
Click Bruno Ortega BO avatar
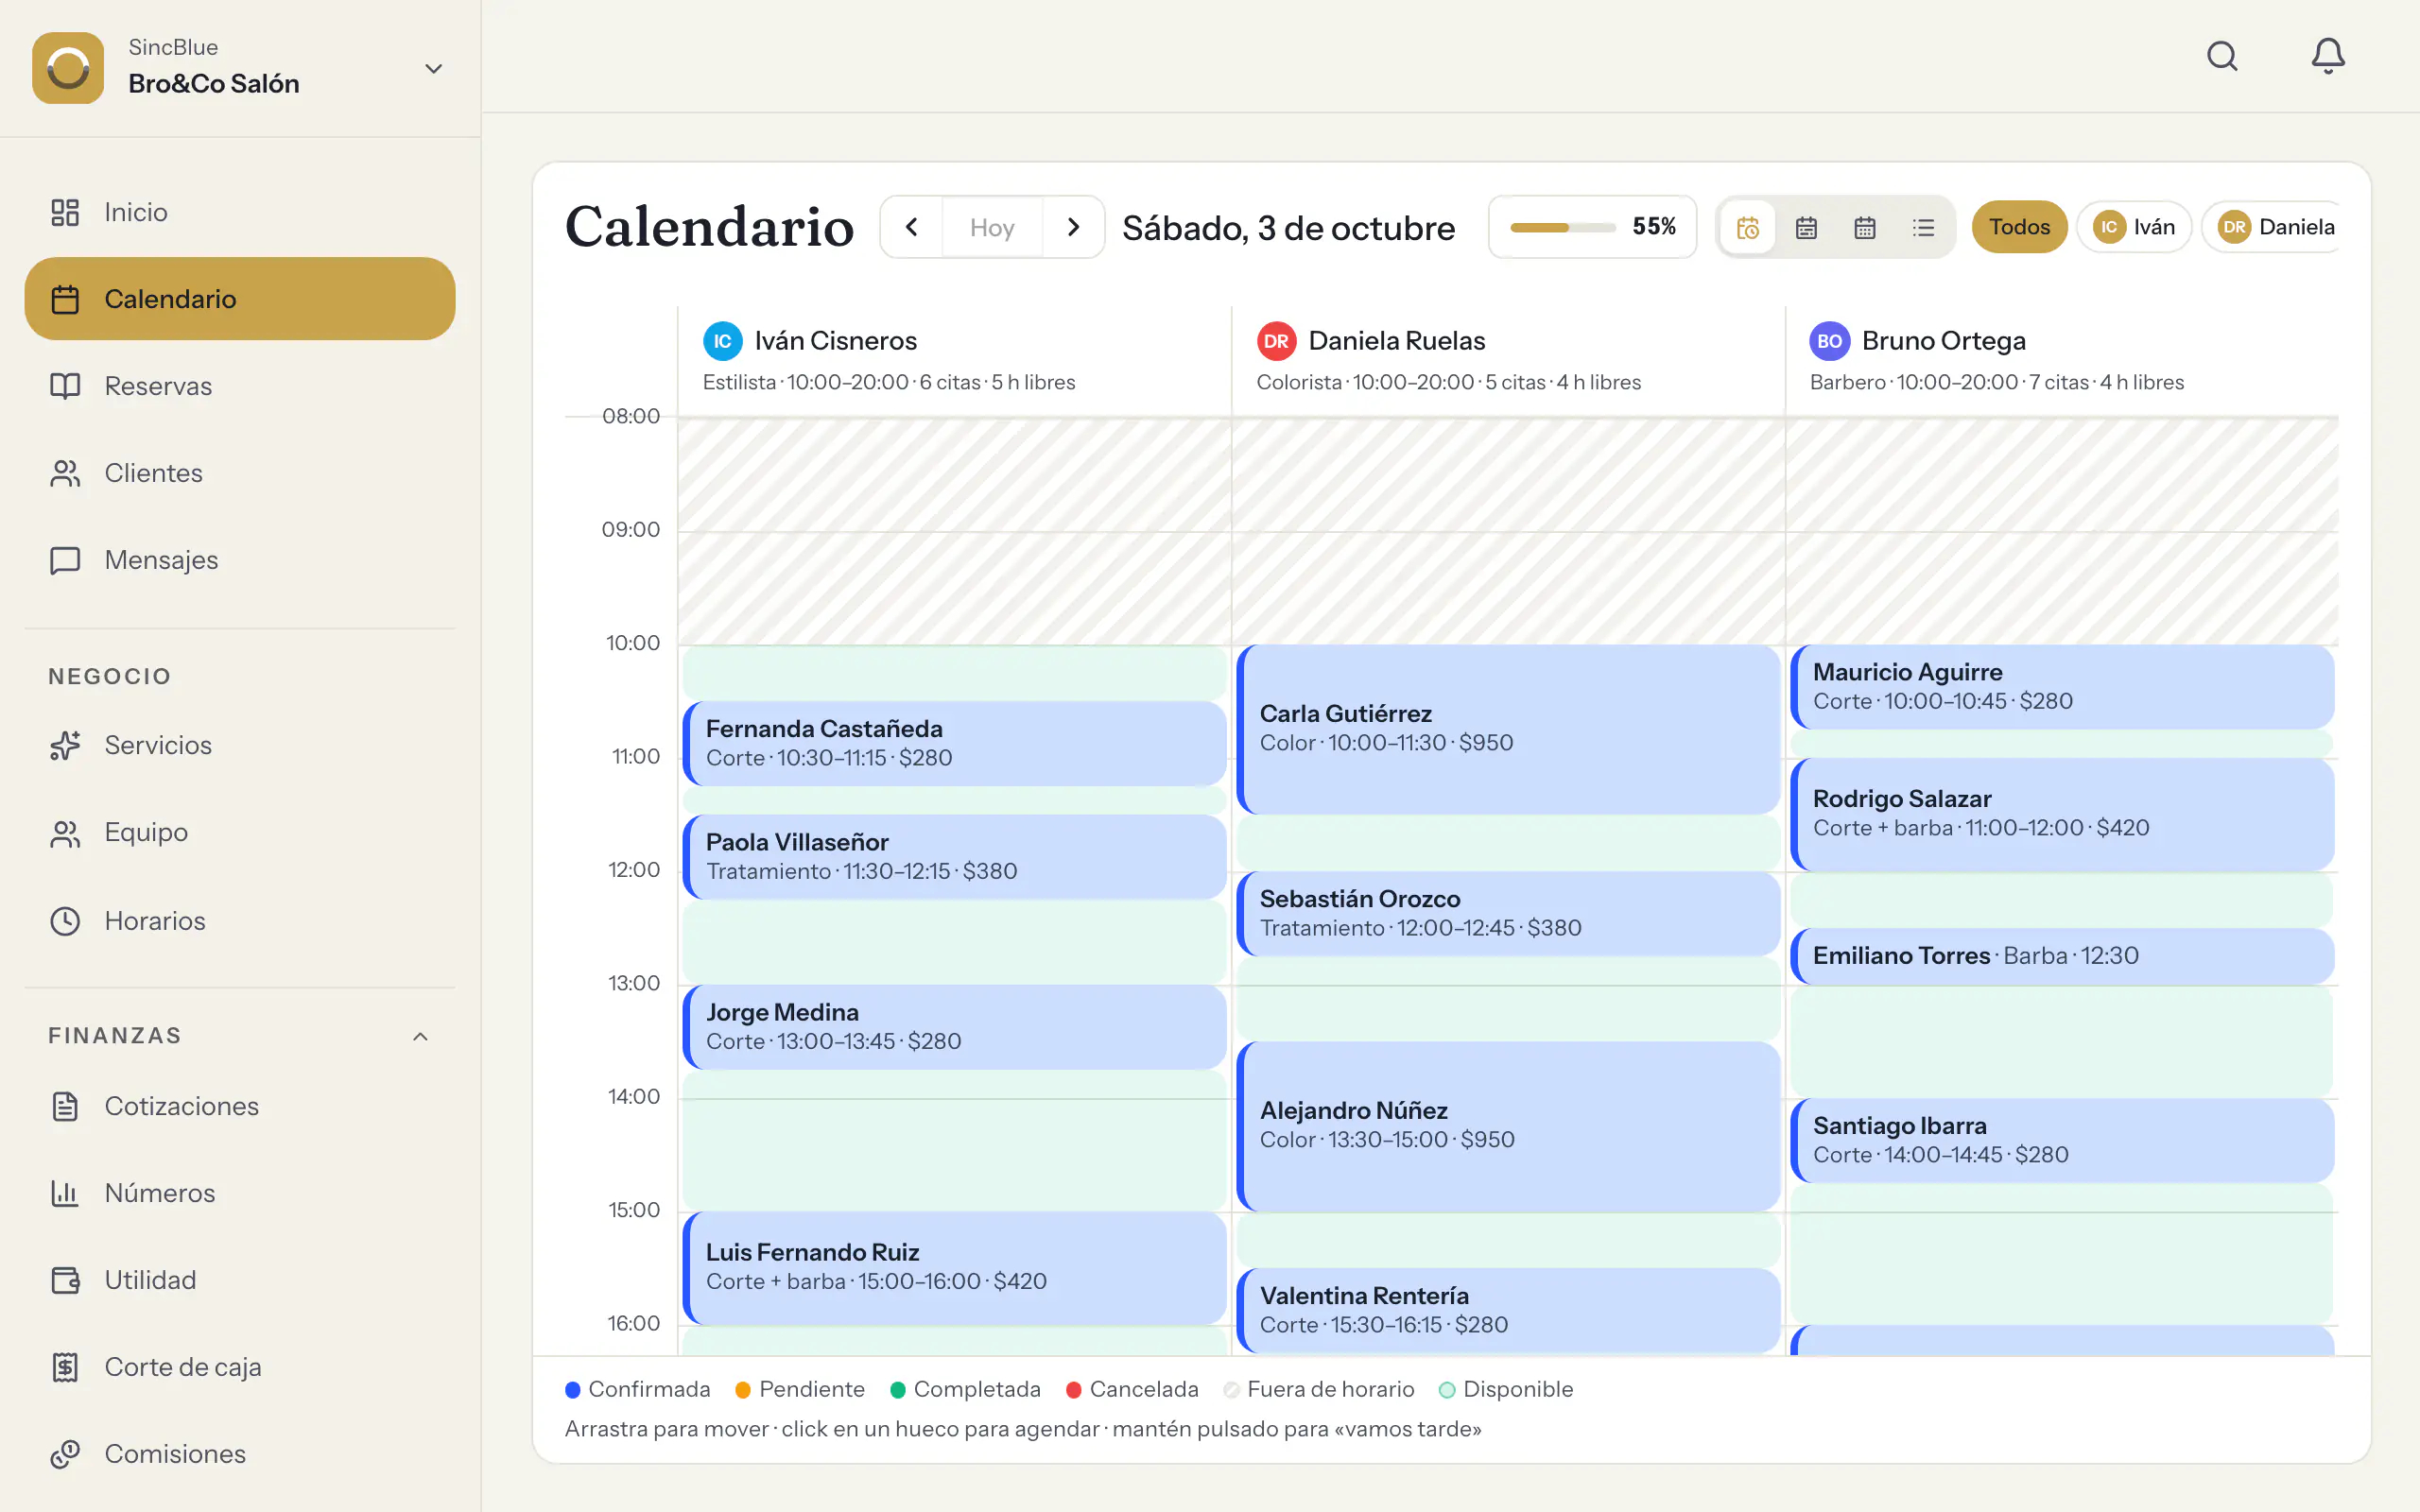(1829, 341)
